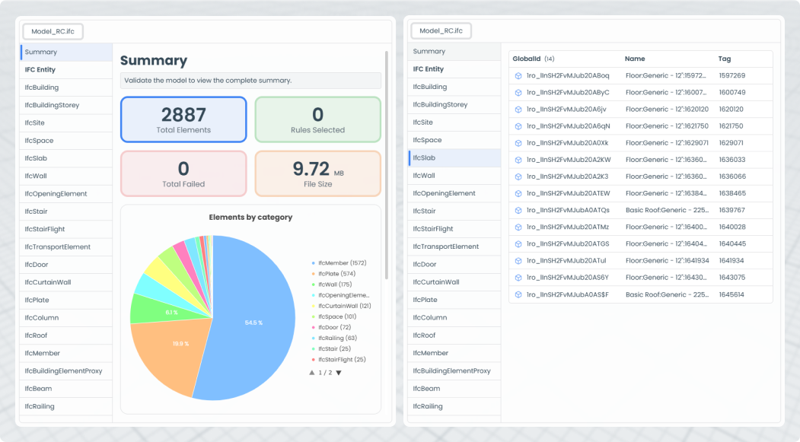Select IfcWall in the left panel sidebar
Screen dimensions: 800x442
[x=36, y=176]
